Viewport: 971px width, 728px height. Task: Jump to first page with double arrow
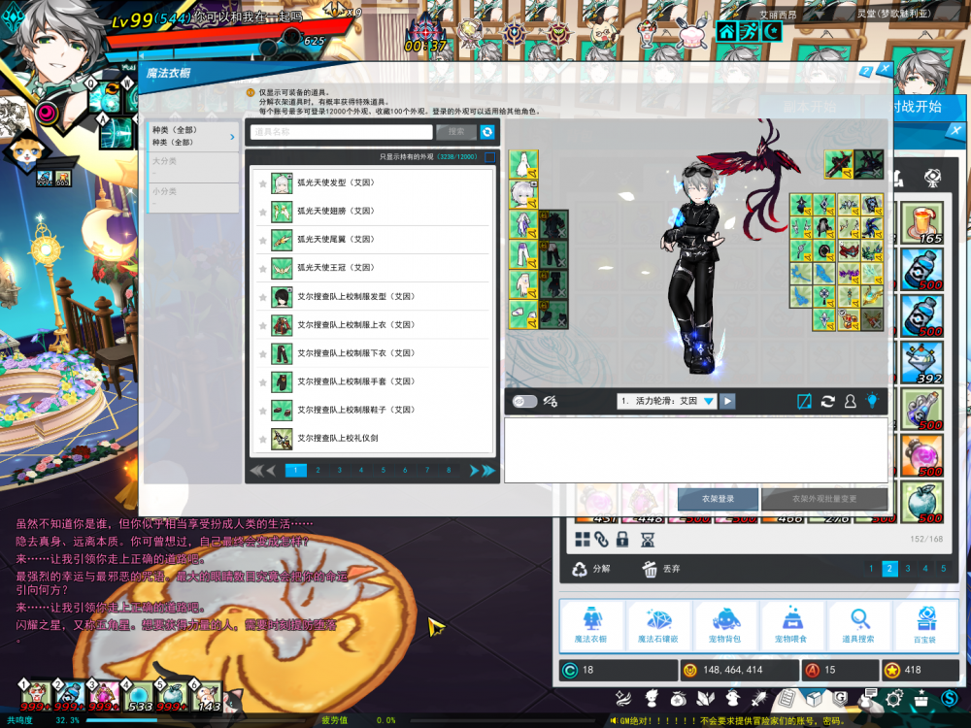pyautogui.click(x=256, y=471)
